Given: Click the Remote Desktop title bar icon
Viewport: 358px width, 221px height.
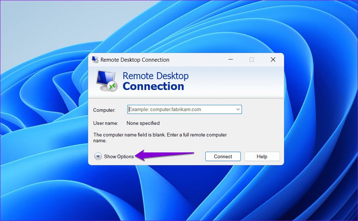Looking at the screenshot, I should (x=95, y=60).
